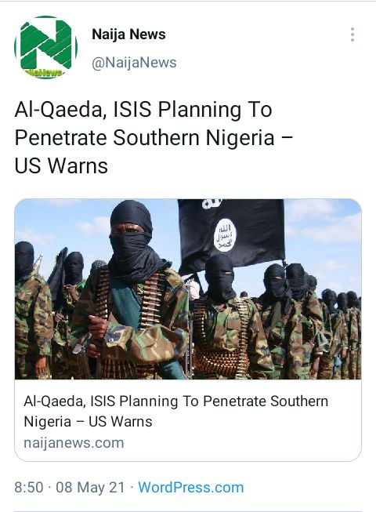The width and height of the screenshot is (376, 512).
Task: Open the naijanews.com domain in link card
Action: (74, 443)
